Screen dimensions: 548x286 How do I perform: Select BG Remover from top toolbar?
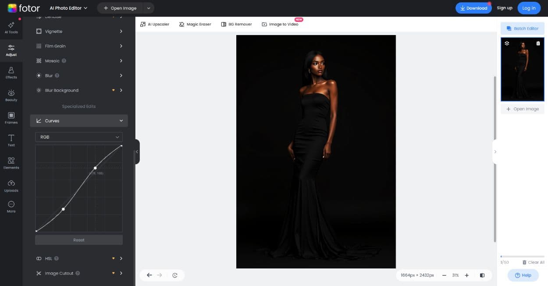point(237,24)
